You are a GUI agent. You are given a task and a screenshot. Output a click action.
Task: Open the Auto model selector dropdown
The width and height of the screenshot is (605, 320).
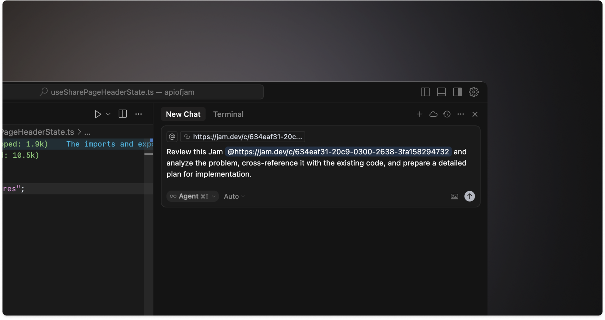234,196
